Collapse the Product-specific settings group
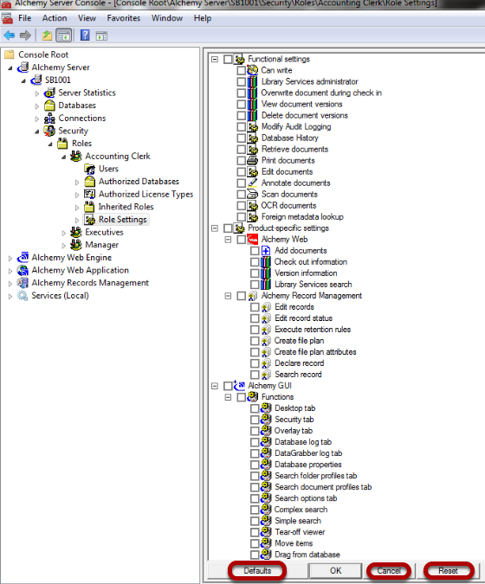Screen dimensions: 485x584 click(x=215, y=228)
